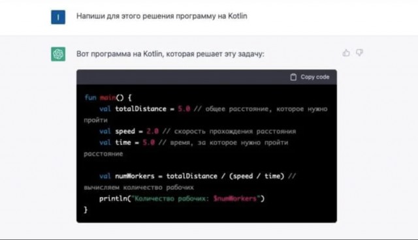The height and width of the screenshot is (240, 418).
Task: Click the Copy code button label
Action: [315, 77]
